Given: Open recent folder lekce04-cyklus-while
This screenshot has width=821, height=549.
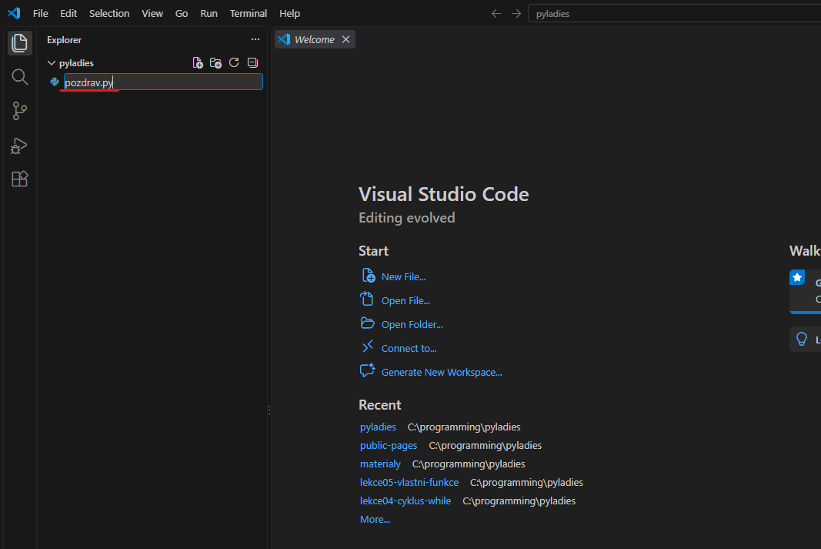Looking at the screenshot, I should [x=405, y=500].
